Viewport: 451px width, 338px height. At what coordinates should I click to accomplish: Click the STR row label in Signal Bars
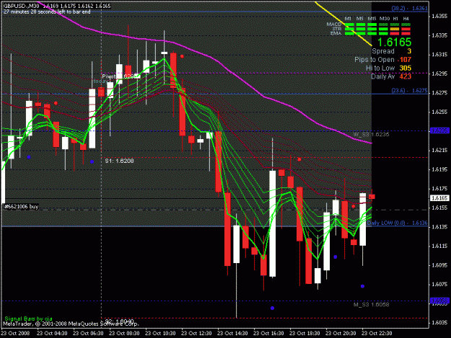[337, 29]
